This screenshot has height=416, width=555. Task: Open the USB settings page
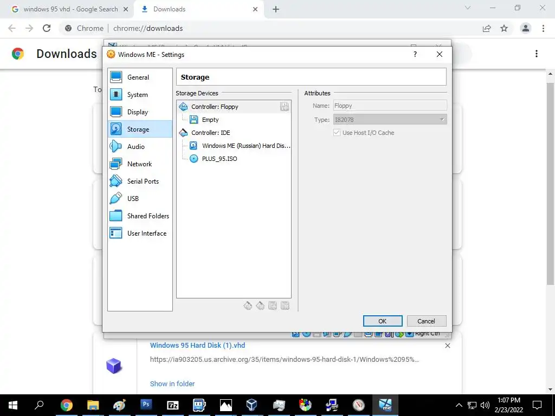coord(140,198)
